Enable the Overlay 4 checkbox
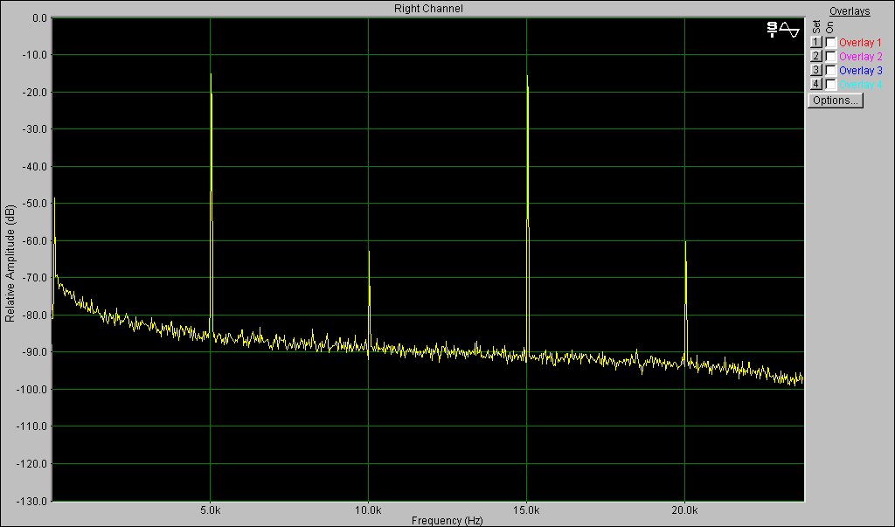 (831, 85)
